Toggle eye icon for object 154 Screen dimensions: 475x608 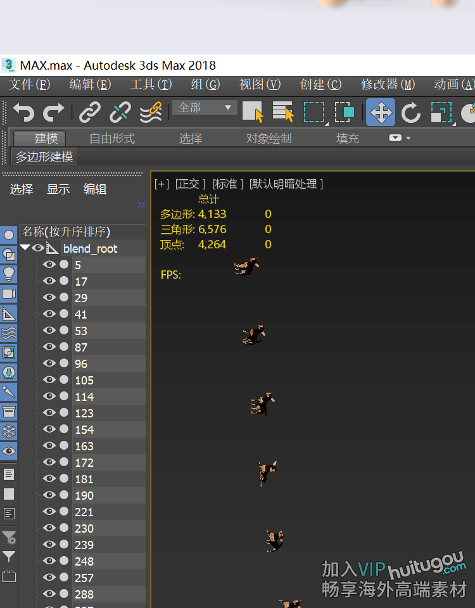49,429
